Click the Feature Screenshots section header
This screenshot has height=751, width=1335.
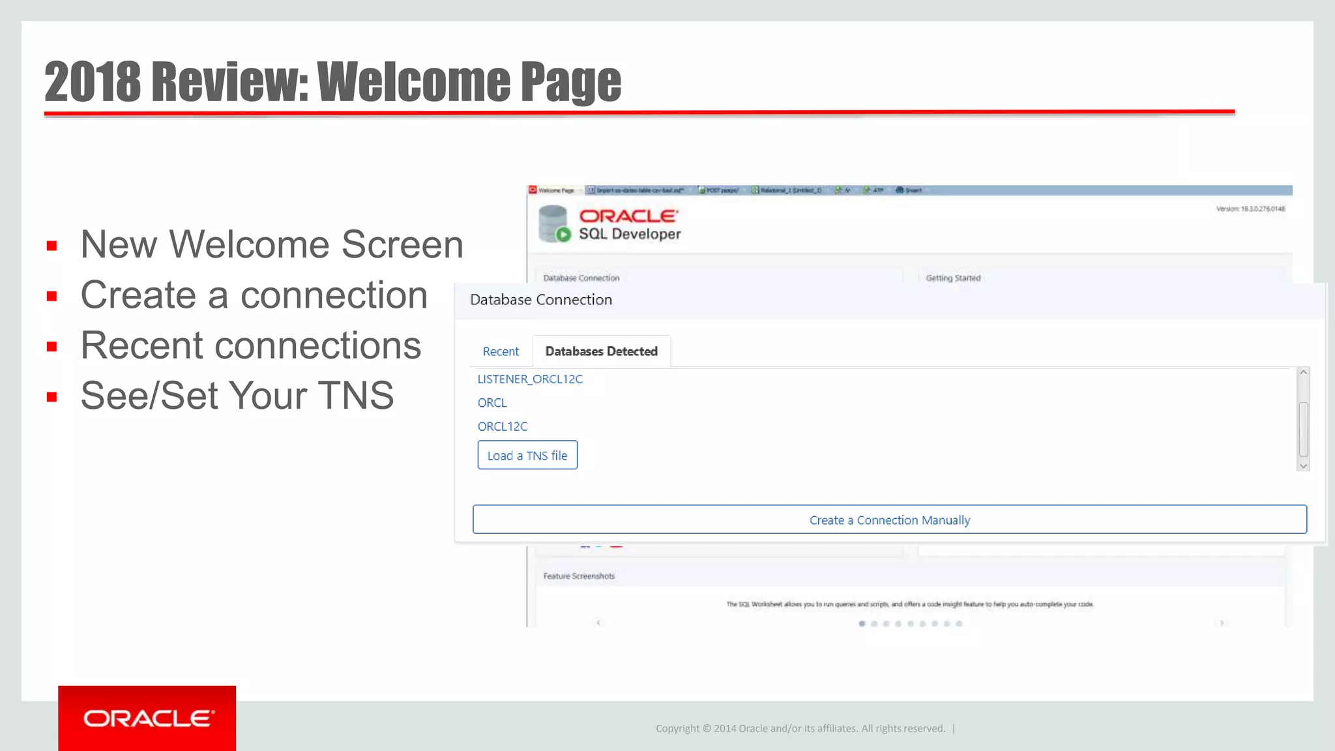point(579,576)
